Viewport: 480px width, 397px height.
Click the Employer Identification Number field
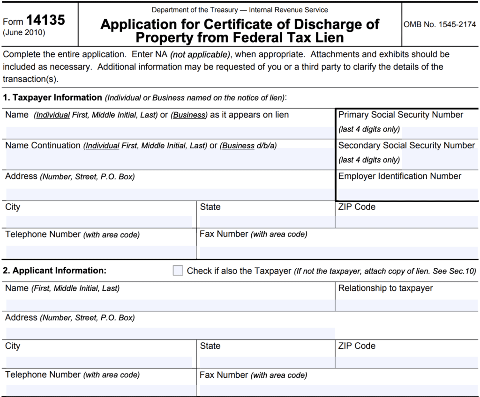[x=407, y=193]
